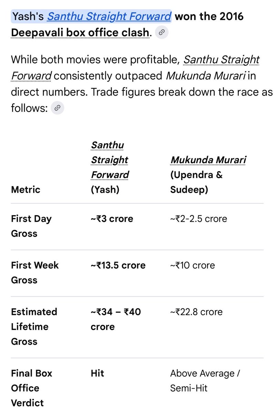Screen dimensions: 276x413
Task: Click the "Above Average / Semi-Hit" verdict cell
Action: [x=205, y=381]
